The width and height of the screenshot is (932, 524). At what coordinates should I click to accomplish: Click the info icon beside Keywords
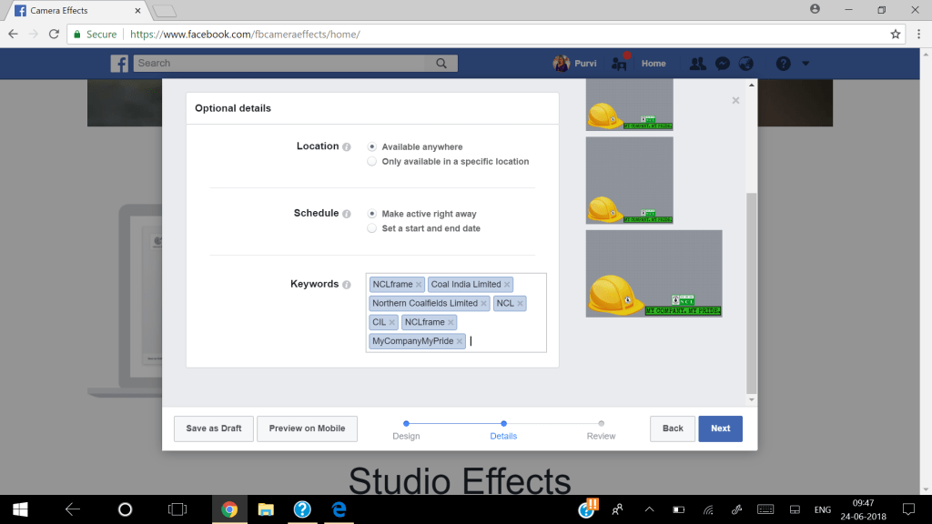point(347,285)
